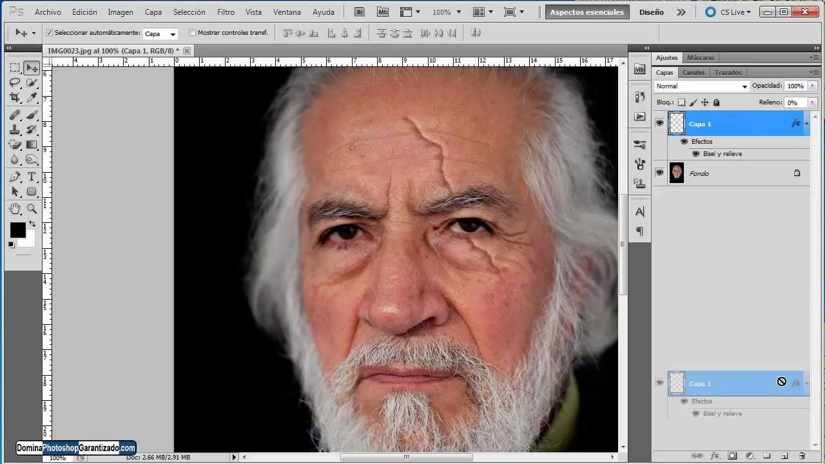
Task: Open the Edición menu
Action: tap(84, 12)
